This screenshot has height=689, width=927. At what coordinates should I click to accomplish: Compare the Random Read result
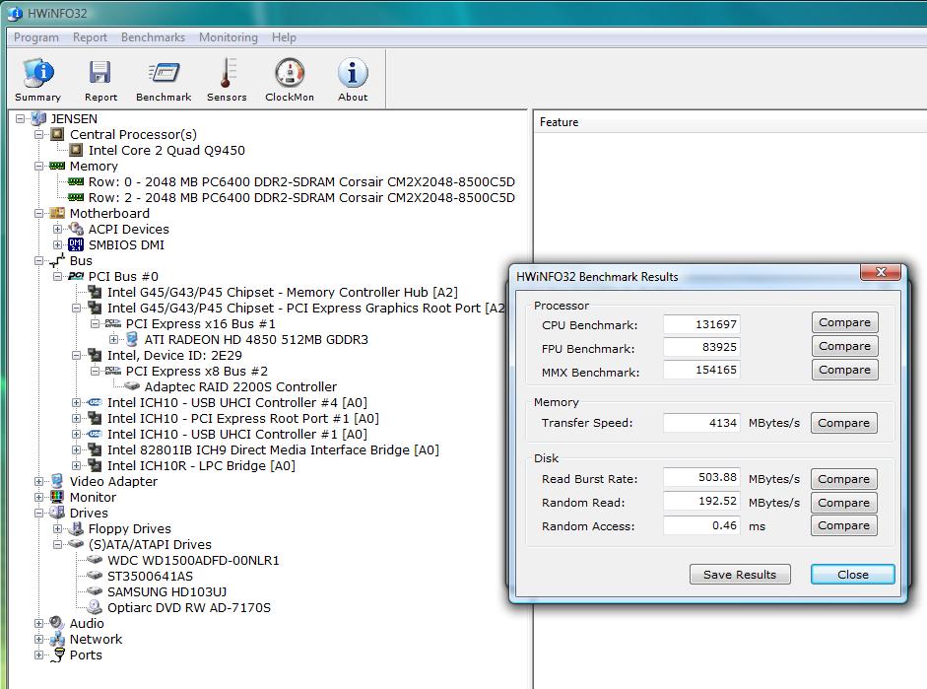pos(843,503)
